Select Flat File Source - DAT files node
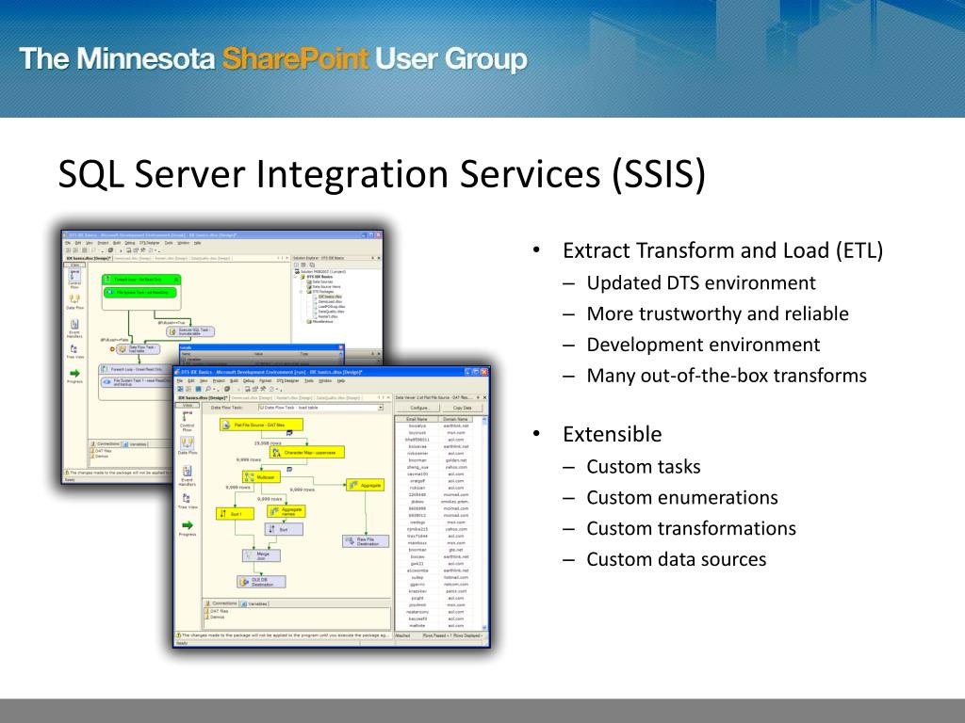The height and width of the screenshot is (723, 965). (262, 425)
